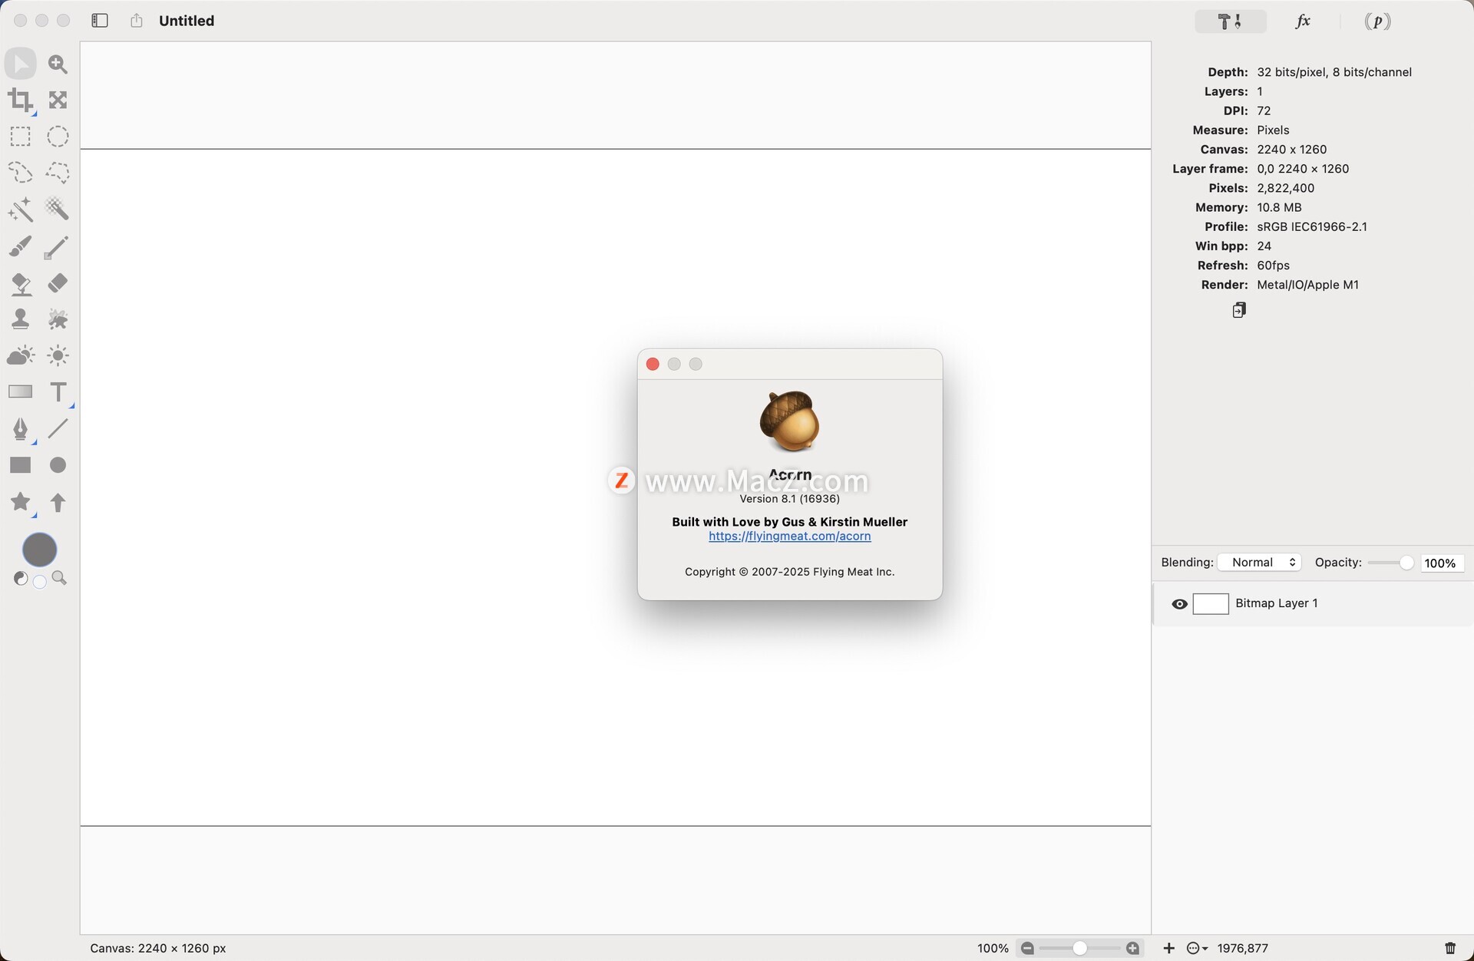Click the Canvas size status text

(x=158, y=949)
